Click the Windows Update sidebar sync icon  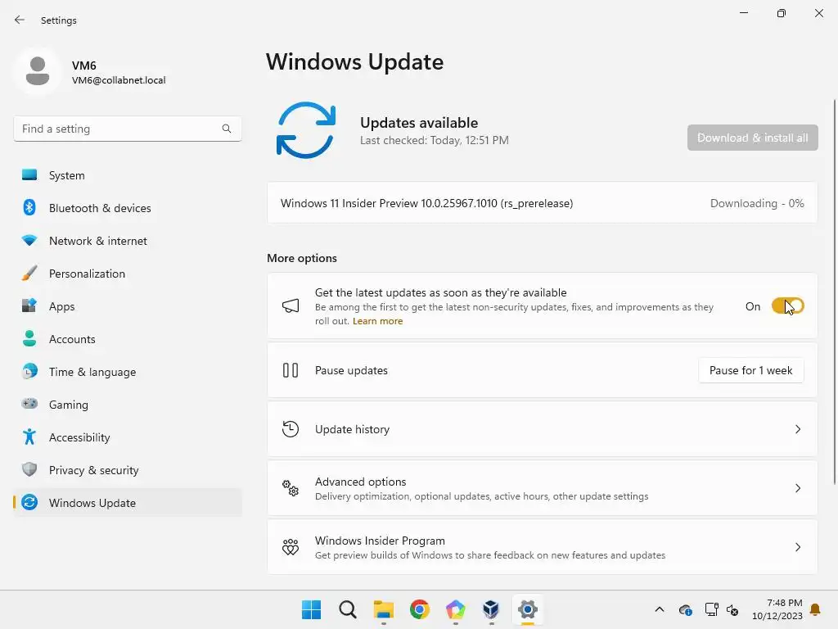pos(29,502)
